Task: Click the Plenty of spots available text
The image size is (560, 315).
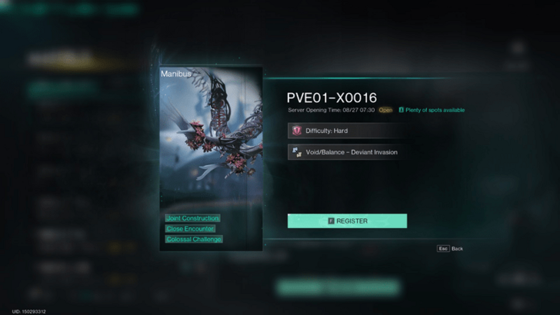Action: pos(435,110)
